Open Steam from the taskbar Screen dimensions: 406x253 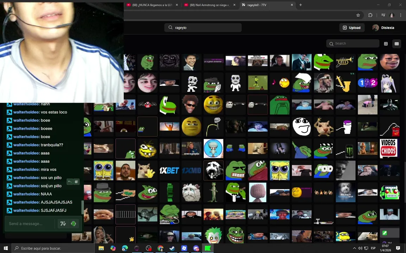(x=172, y=248)
